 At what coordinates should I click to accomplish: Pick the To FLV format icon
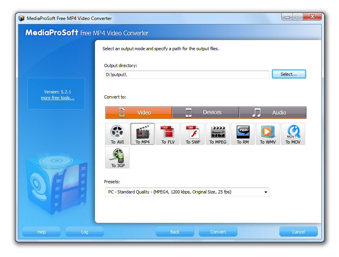[x=168, y=134]
